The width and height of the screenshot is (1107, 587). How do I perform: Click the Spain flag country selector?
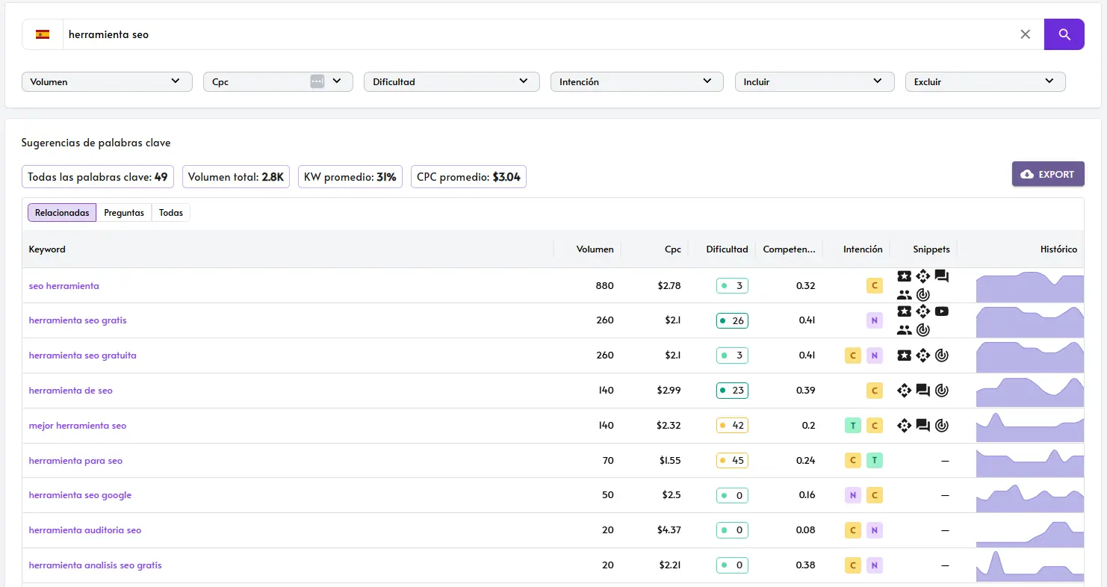pyautogui.click(x=43, y=34)
